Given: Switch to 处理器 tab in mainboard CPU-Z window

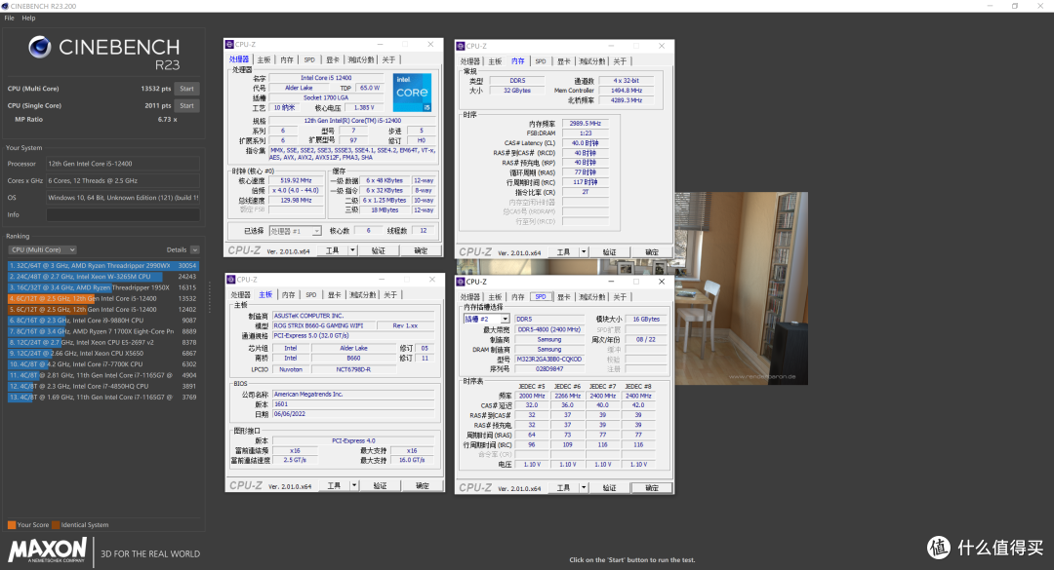Looking at the screenshot, I should (x=241, y=294).
